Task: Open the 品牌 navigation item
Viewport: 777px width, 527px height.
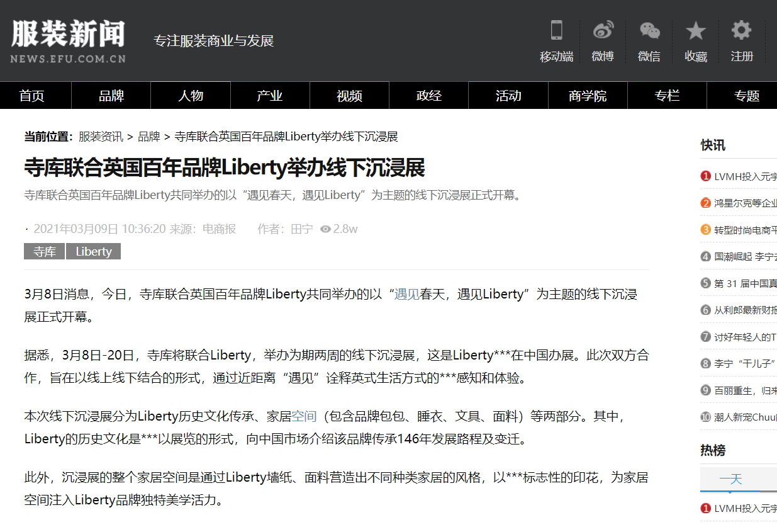Action: click(x=111, y=96)
